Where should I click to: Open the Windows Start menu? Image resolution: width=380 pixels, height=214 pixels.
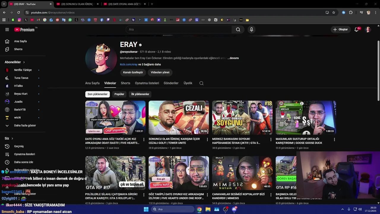pyautogui.click(x=146, y=209)
